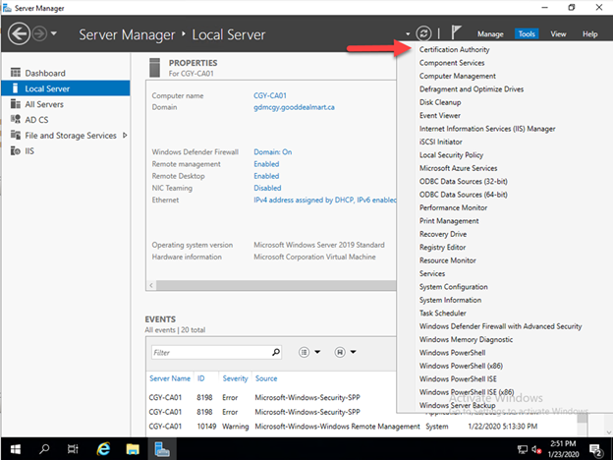Launch Defragment and Optimize Drives
This screenshot has height=460, width=613.
click(x=472, y=89)
